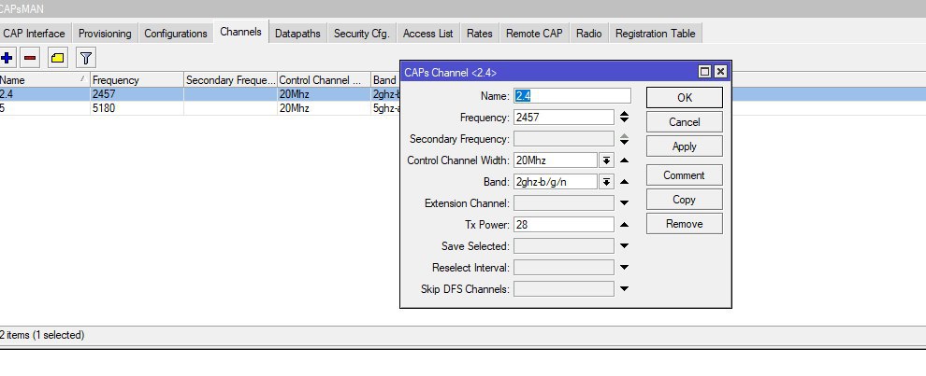Open the filter funnel icon
This screenshot has height=376, width=926.
click(x=86, y=58)
